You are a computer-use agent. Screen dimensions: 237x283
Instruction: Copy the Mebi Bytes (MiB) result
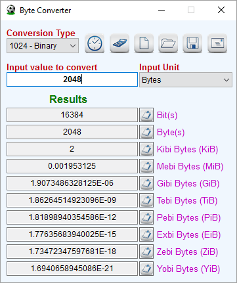click(x=146, y=166)
